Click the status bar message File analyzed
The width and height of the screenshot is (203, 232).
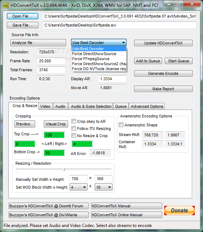77,226
